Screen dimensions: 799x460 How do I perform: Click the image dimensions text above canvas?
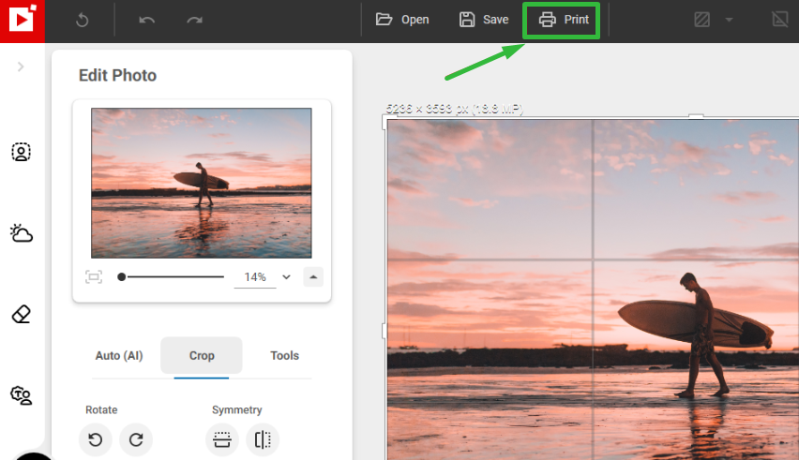coord(455,109)
